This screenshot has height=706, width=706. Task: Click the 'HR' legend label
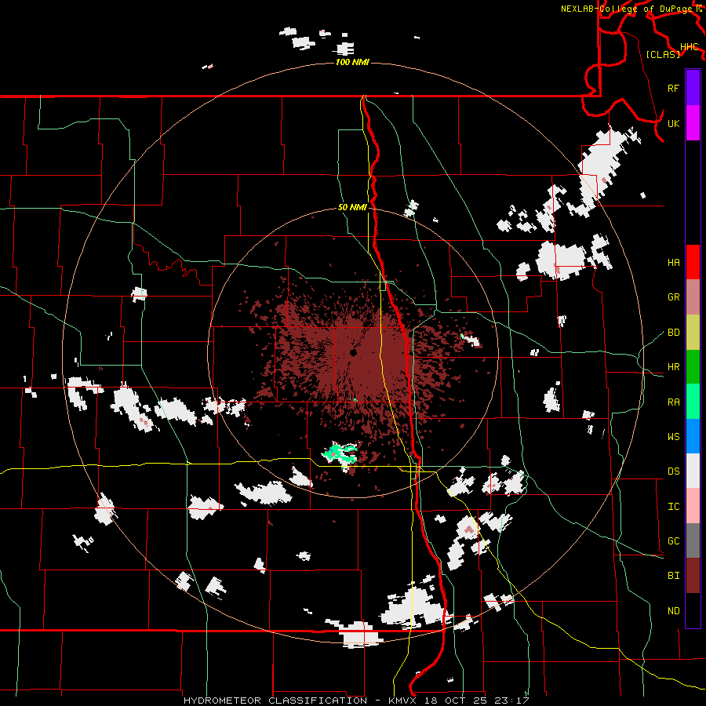click(x=673, y=367)
